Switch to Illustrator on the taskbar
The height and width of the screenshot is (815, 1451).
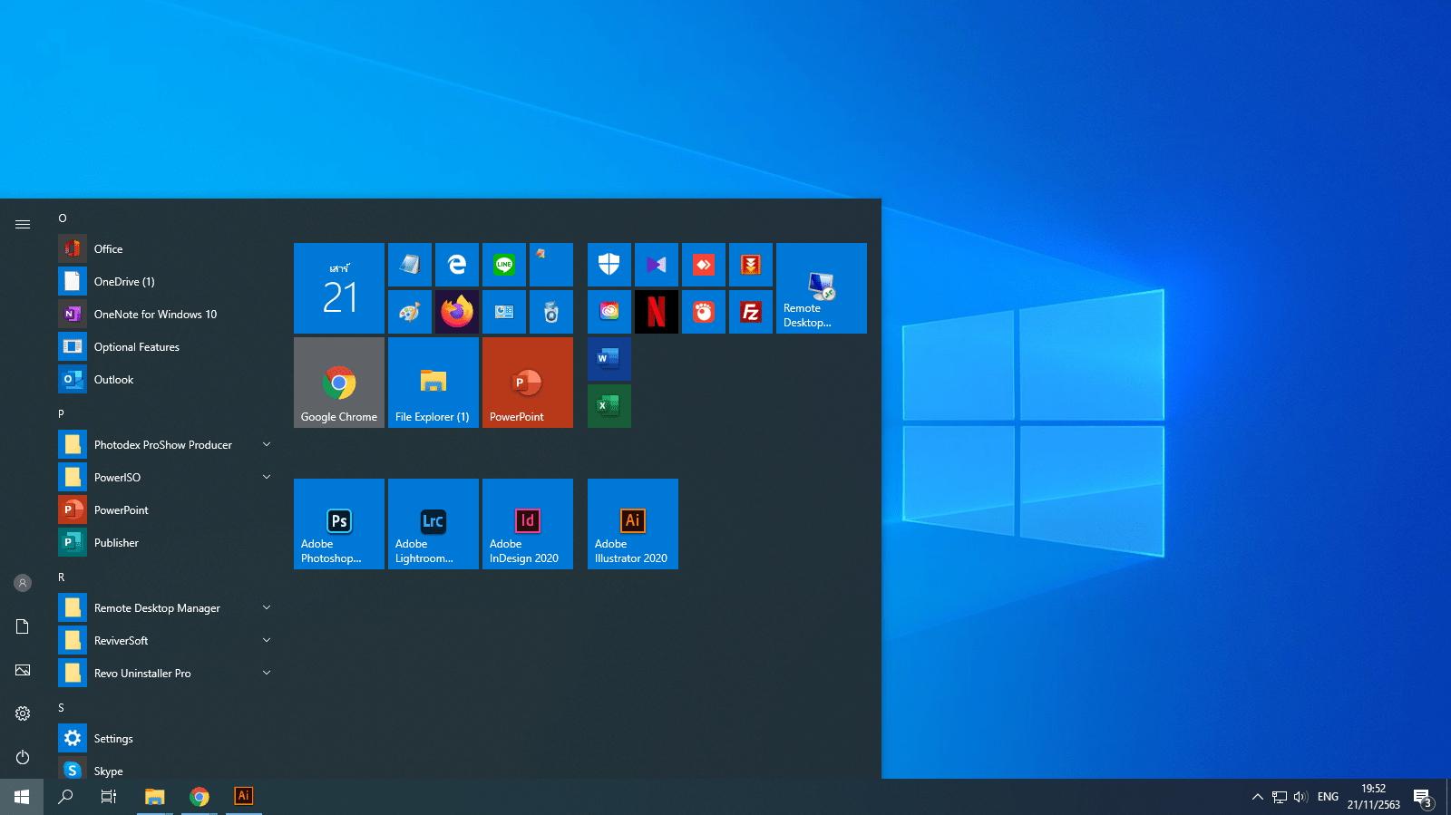pyautogui.click(x=243, y=797)
